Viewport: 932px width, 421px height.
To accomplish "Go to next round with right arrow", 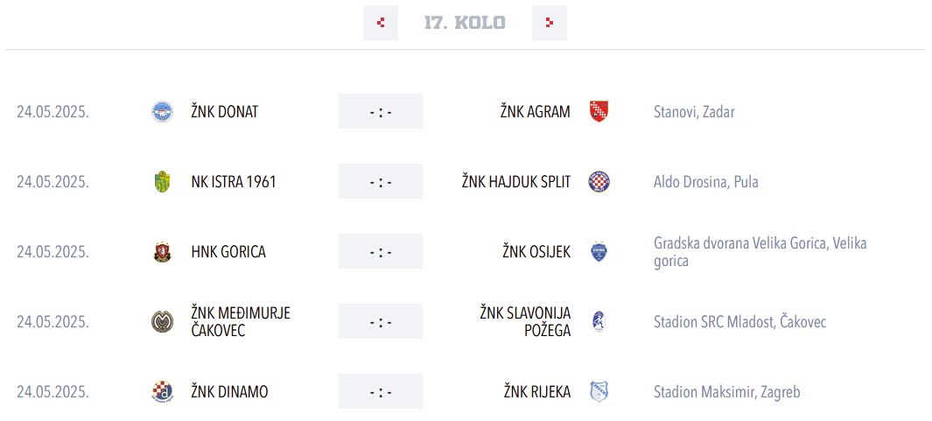I will 549,23.
